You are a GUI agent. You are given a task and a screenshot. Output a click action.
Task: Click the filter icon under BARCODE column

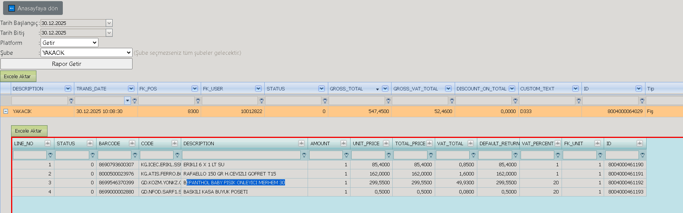[x=135, y=155]
